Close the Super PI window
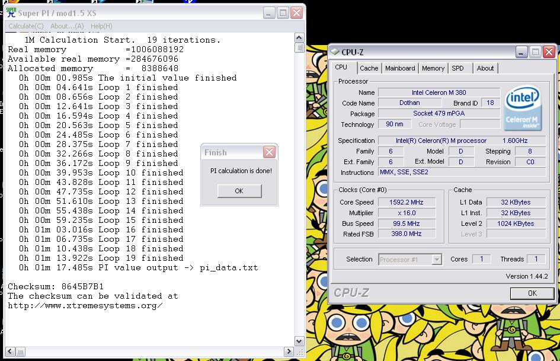 coord(296,13)
